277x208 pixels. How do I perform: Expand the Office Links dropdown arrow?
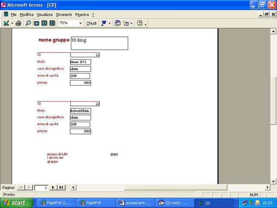pos(110,23)
